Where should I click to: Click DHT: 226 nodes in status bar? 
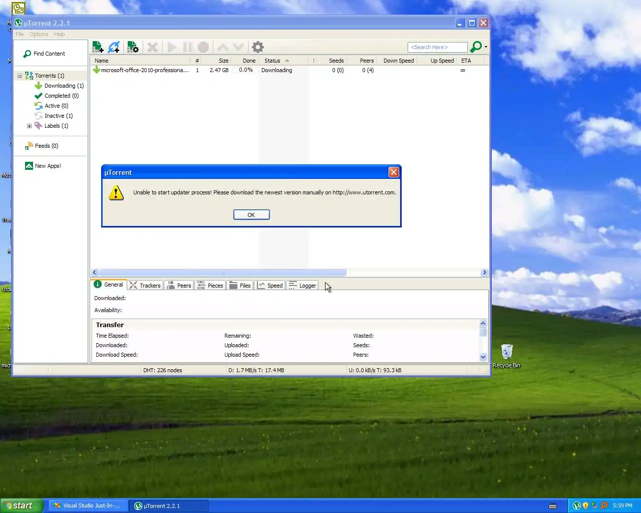pyautogui.click(x=163, y=370)
